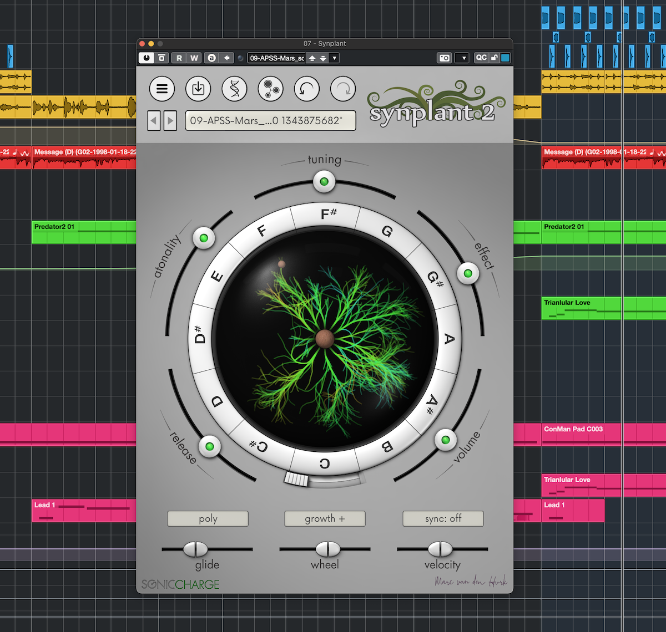Toggle the plugin bypass power button

pyautogui.click(x=147, y=58)
